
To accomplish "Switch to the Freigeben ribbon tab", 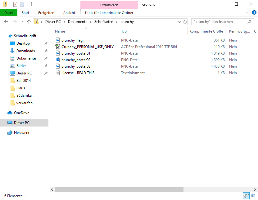I will tap(46, 13).
